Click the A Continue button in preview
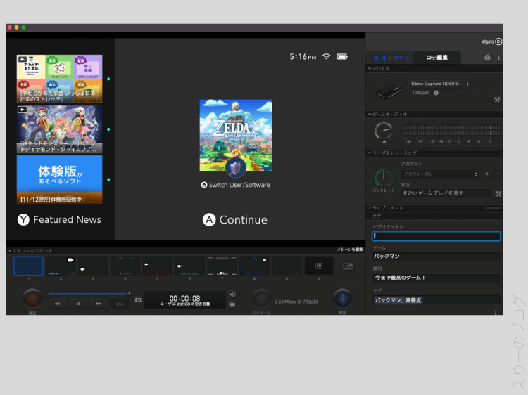The image size is (528, 395). click(235, 220)
